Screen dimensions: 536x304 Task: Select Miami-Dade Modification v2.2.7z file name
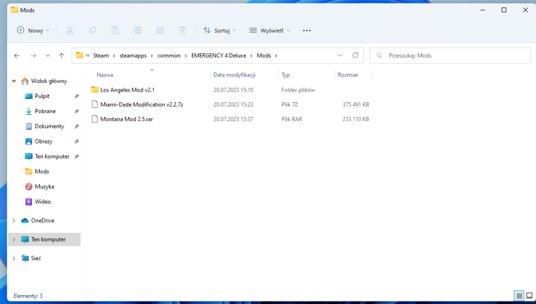(142, 105)
